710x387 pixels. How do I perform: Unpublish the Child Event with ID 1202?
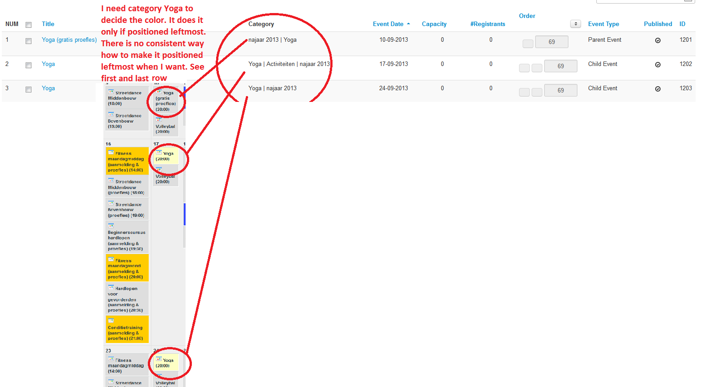click(657, 65)
